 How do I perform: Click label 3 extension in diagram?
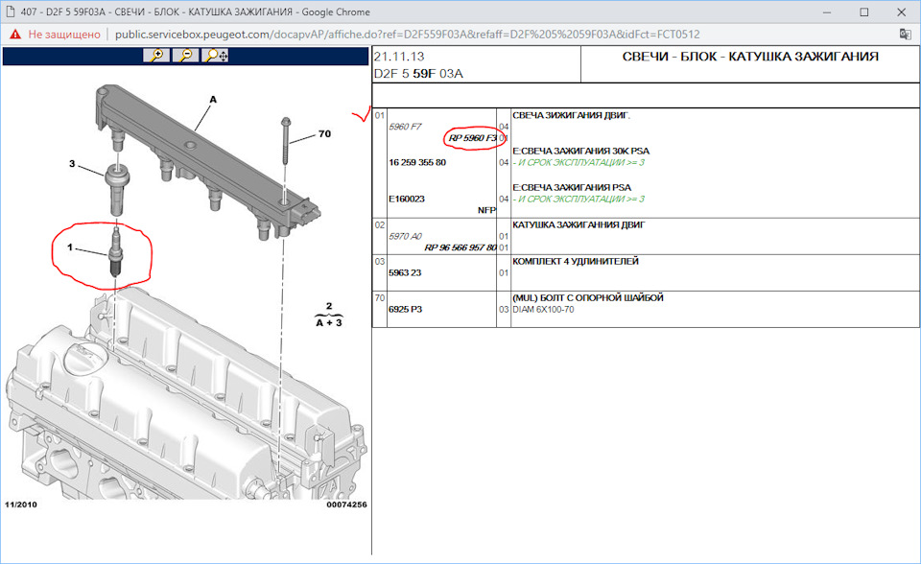[72, 163]
